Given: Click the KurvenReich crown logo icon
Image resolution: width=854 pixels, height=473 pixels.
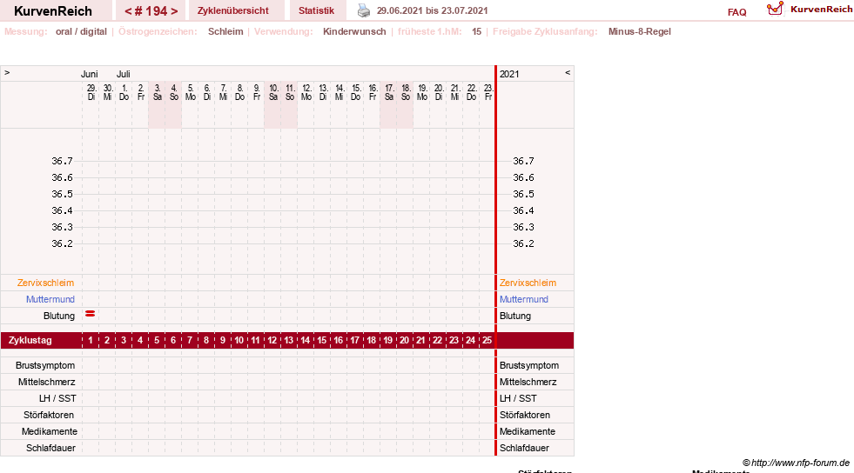Looking at the screenshot, I should 775,9.
